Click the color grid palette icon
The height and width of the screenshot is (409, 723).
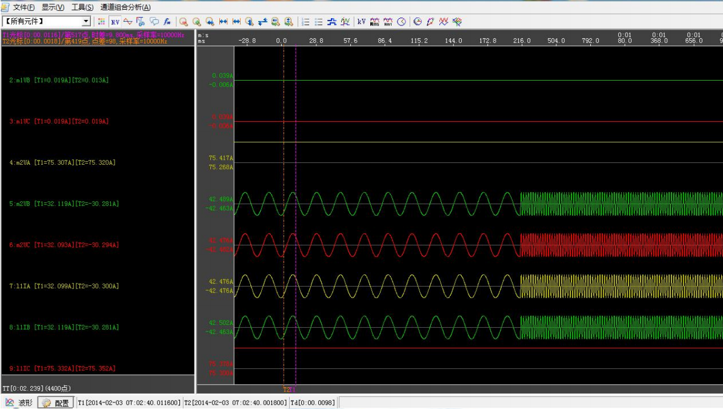pyautogui.click(x=101, y=22)
